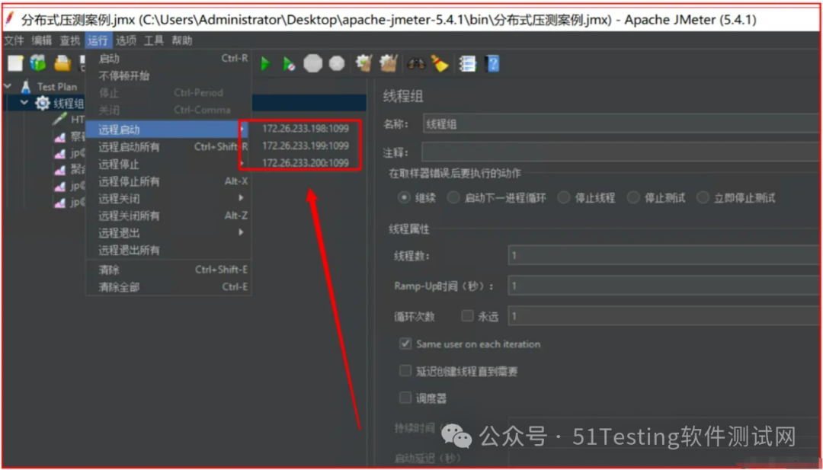The width and height of the screenshot is (823, 470).
Task: Clear all results using the broom icon
Action: pos(440,63)
